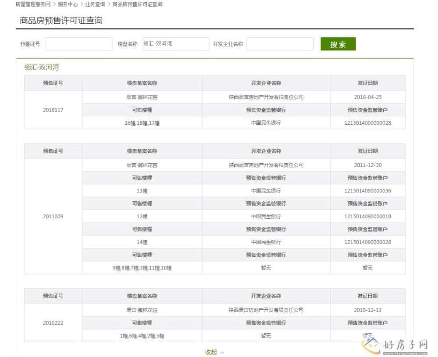This screenshot has height=357, width=438.
Task: Click the 9幢,8幢,7幢,3幢,11幢,10幢 cell
Action: pyautogui.click(x=142, y=268)
